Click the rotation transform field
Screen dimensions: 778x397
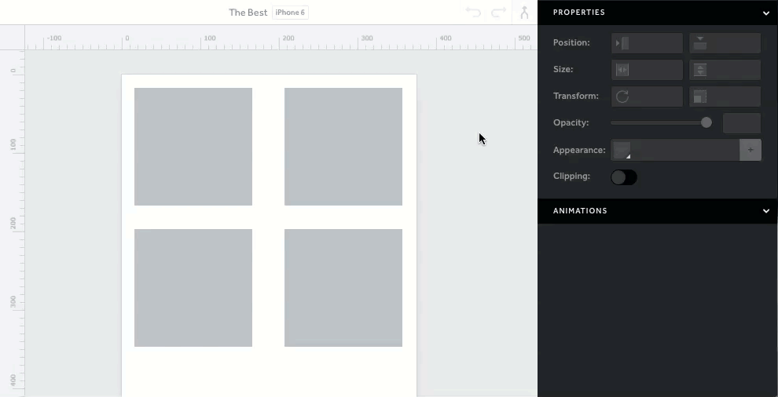[647, 97]
